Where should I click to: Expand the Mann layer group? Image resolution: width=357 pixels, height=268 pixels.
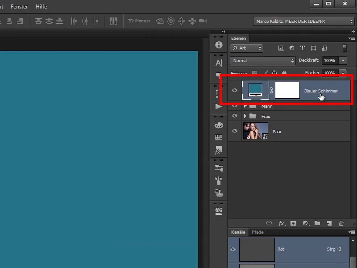[245, 106]
